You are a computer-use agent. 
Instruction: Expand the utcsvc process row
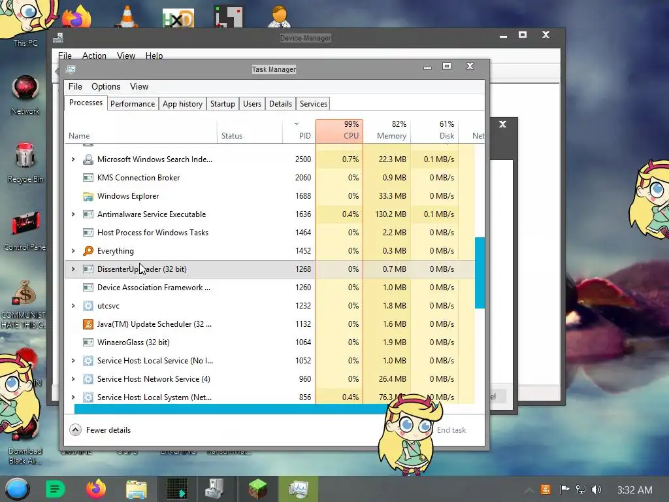point(73,306)
